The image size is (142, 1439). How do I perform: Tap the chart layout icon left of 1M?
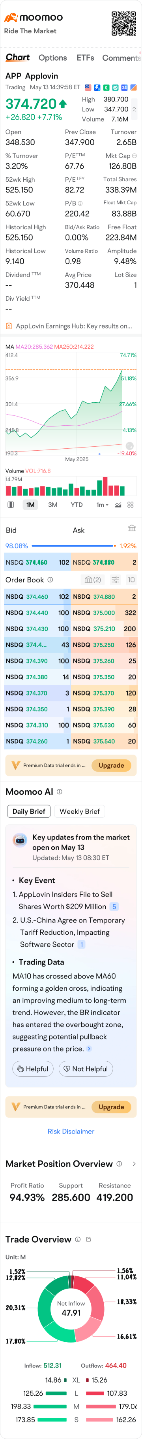coord(11,504)
